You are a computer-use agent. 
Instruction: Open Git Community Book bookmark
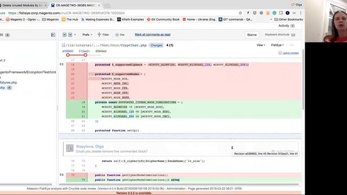[163, 19]
